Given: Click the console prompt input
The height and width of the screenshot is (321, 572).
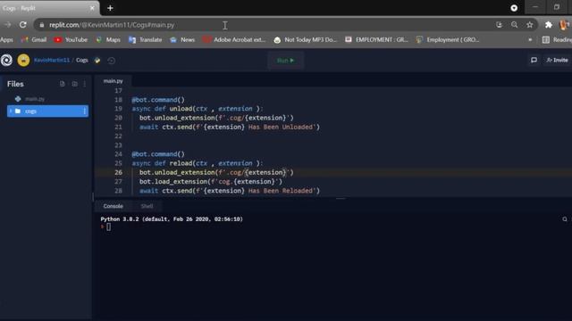Looking at the screenshot, I should click(x=109, y=226).
